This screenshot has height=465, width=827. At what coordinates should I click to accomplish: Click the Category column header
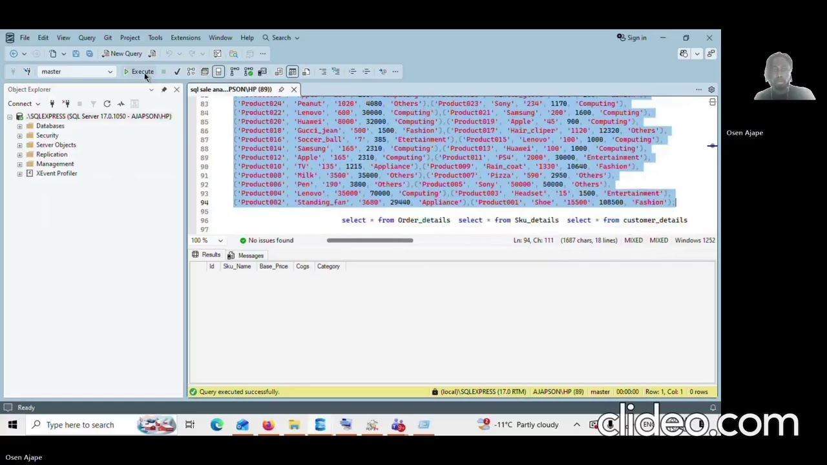point(328,266)
